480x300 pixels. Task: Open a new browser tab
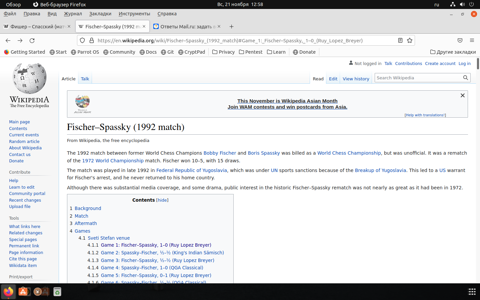coord(231,26)
